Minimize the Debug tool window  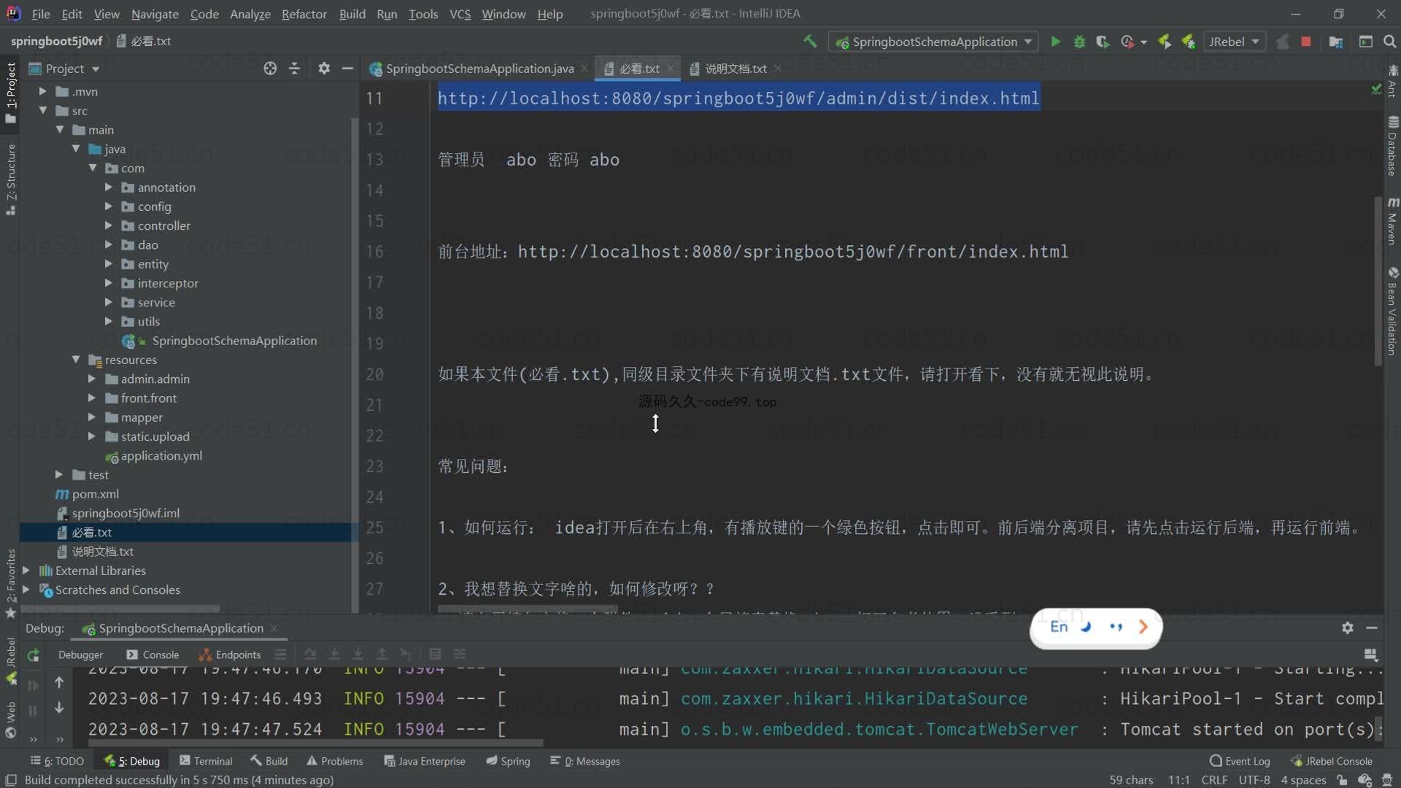1372,627
